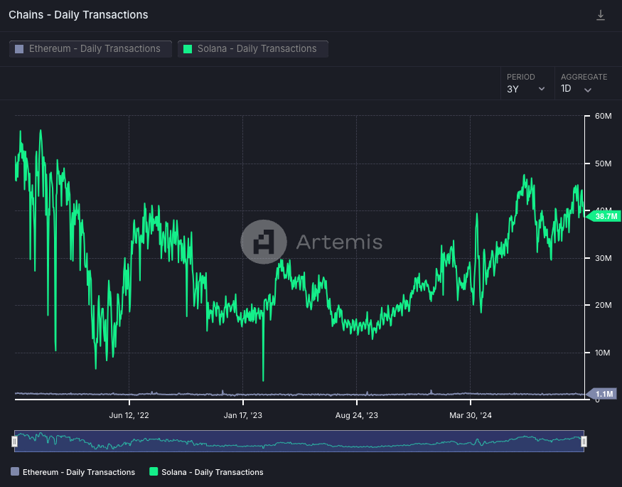
Task: Click the green 38.7M value tag
Action: click(603, 216)
